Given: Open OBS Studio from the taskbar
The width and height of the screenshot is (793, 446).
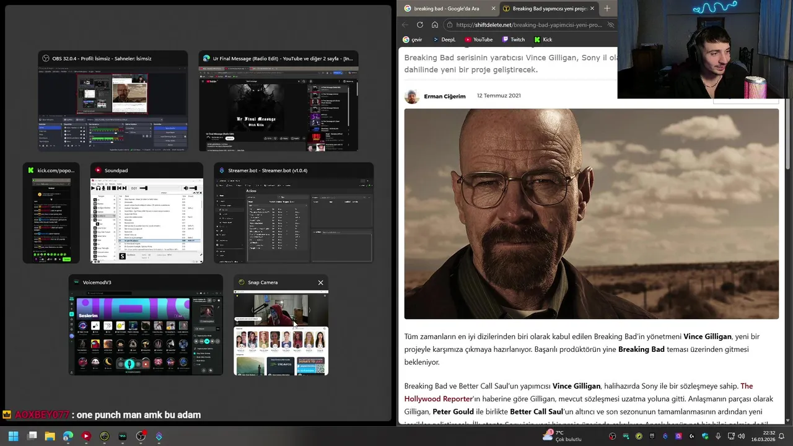Looking at the screenshot, I should (x=141, y=436).
